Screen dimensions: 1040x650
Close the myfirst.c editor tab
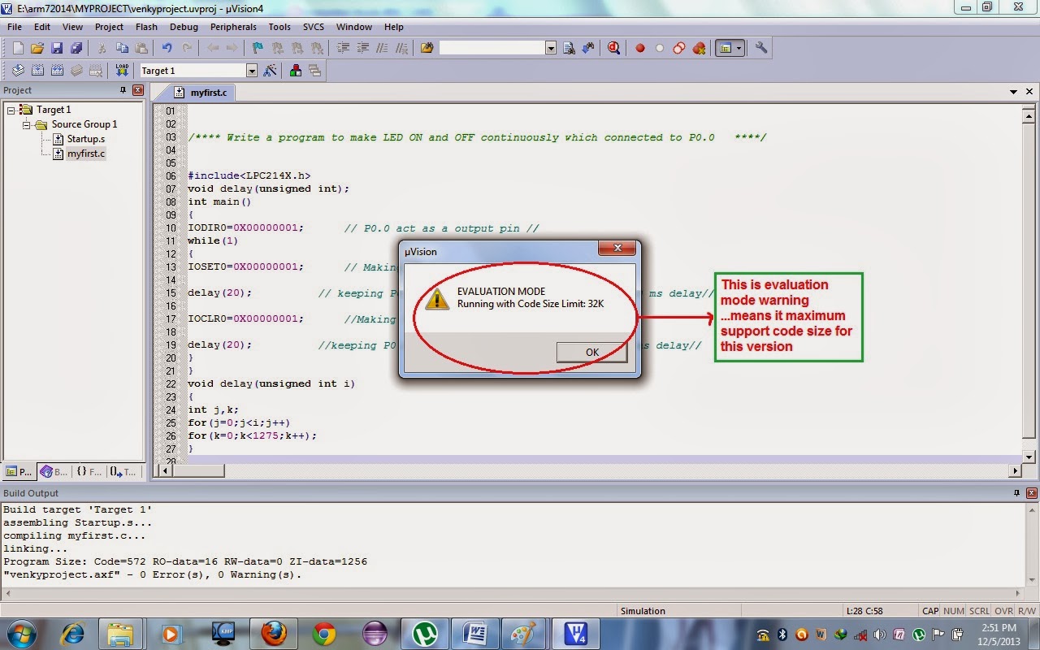point(1029,92)
